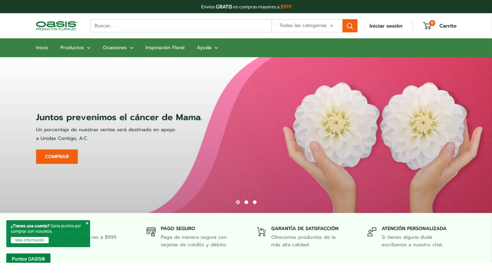Click the 'PAGO SEGURO' heading
Image resolution: width=492 pixels, height=276 pixels.
coord(178,228)
